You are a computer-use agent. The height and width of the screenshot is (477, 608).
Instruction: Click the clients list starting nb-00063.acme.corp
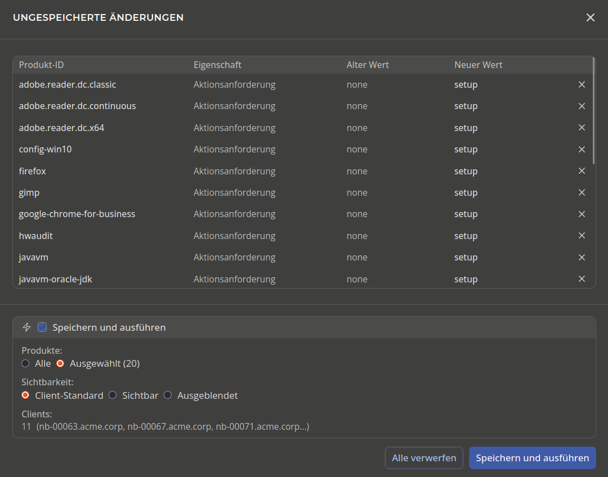click(x=173, y=426)
